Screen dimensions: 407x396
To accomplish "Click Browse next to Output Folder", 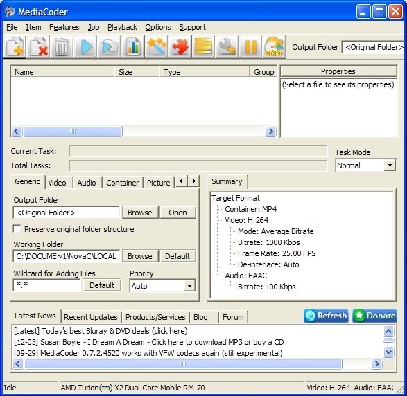I will click(140, 213).
